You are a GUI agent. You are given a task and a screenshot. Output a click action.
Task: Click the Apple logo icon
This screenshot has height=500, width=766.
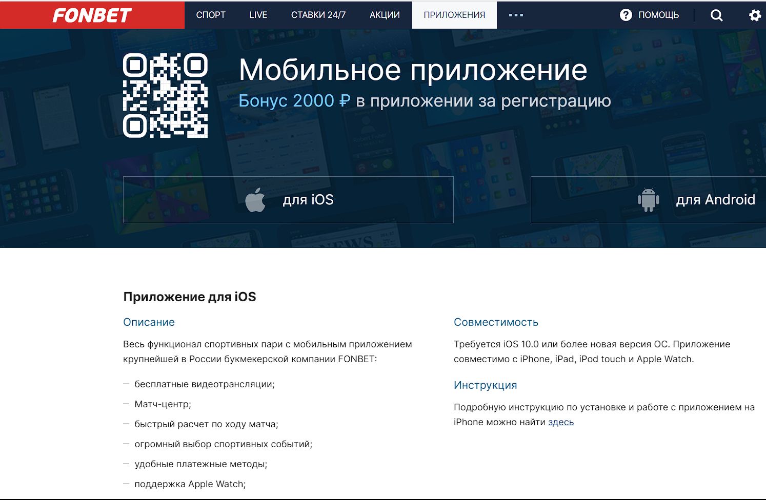[x=255, y=200]
